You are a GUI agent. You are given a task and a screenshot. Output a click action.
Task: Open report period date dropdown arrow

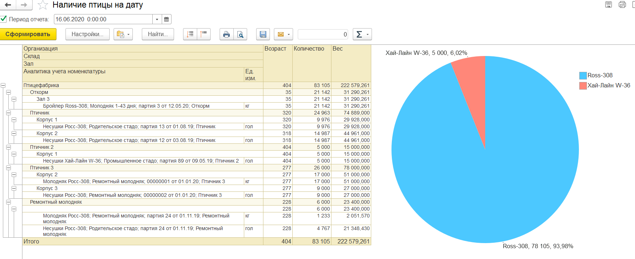tap(157, 19)
